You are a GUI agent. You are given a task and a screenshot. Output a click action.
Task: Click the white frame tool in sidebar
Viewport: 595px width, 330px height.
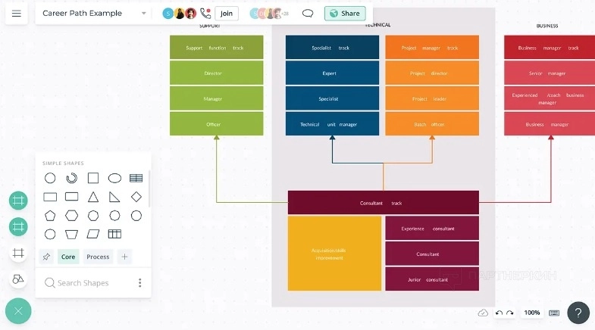pos(18,253)
